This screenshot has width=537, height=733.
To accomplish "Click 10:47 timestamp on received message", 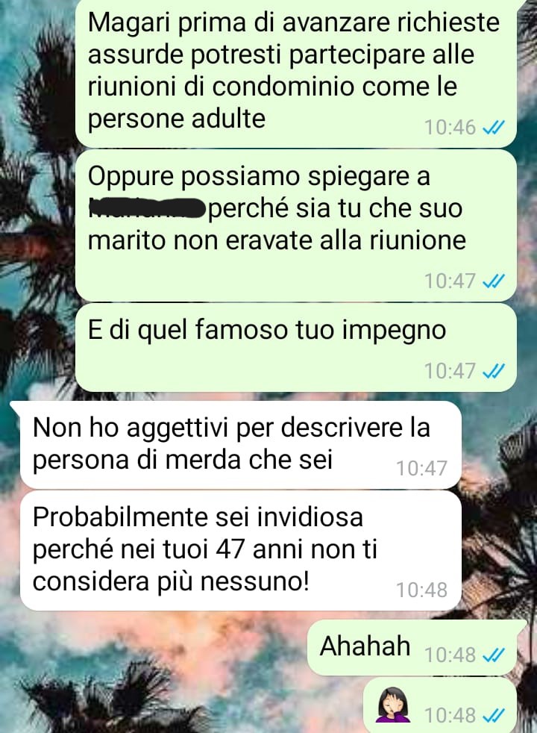I will pos(421,469).
